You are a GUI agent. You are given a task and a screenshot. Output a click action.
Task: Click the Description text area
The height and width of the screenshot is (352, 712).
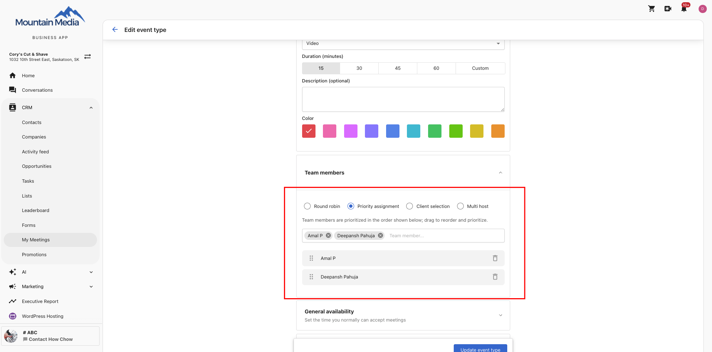click(x=403, y=99)
